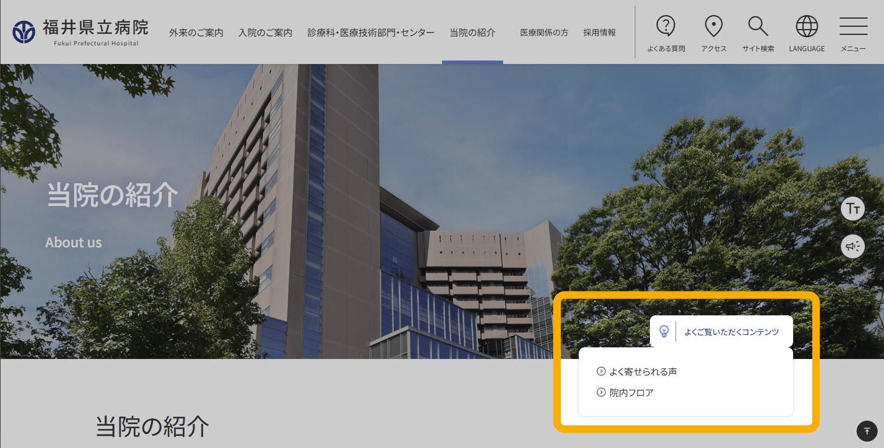Click the active 当院の紹介 navigation tab
Screen dimensions: 884x448
(472, 33)
